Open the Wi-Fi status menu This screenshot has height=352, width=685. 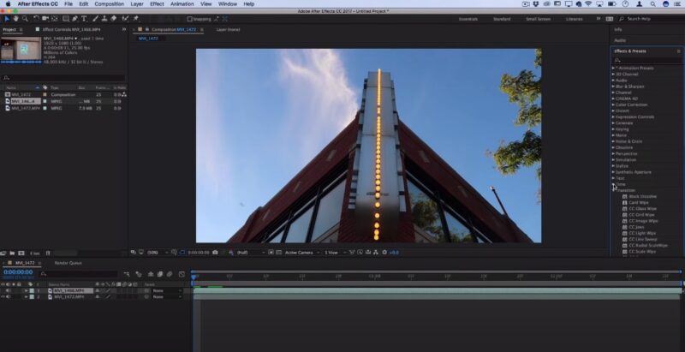tap(588, 4)
